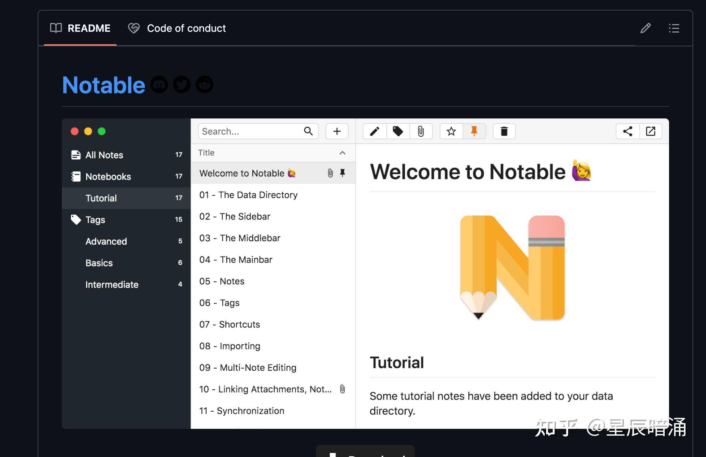Select Tags in sidebar
The height and width of the screenshot is (457, 706).
click(x=126, y=220)
